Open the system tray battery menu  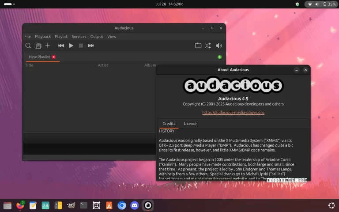[x=328, y=4]
